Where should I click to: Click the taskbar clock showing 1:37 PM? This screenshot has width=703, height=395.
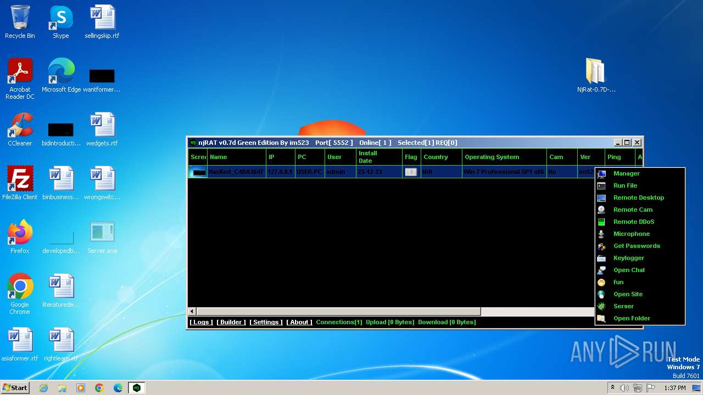point(674,388)
